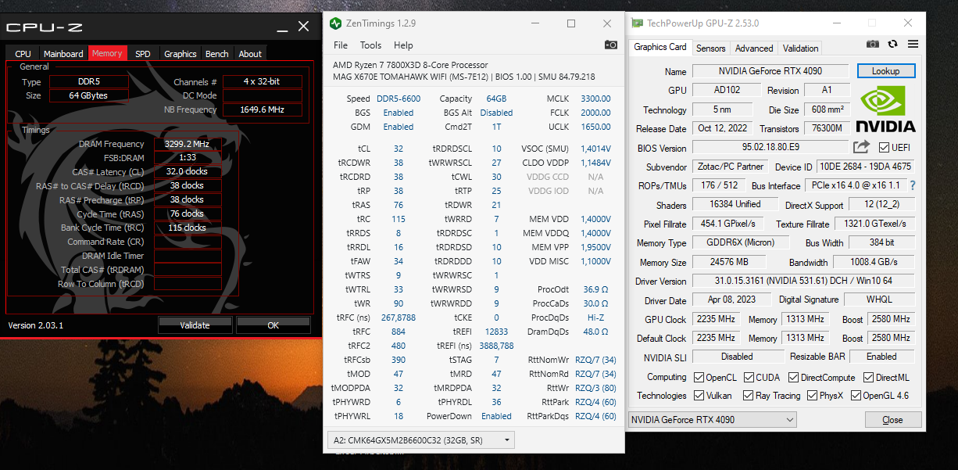Open the Bench tab in CPU-Z
The image size is (958, 470).
[x=217, y=54]
